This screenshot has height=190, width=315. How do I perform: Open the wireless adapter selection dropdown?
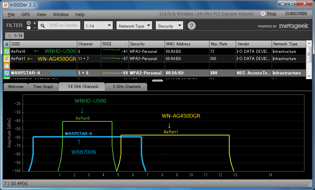click(208, 14)
